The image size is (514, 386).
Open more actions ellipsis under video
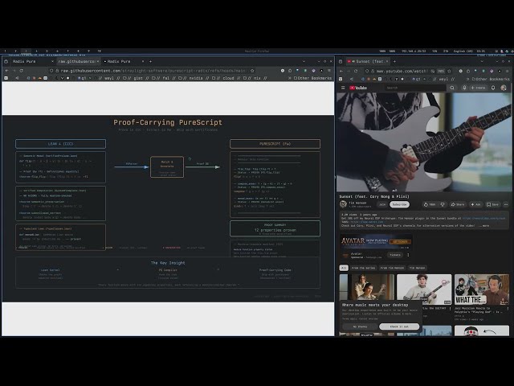506,204
